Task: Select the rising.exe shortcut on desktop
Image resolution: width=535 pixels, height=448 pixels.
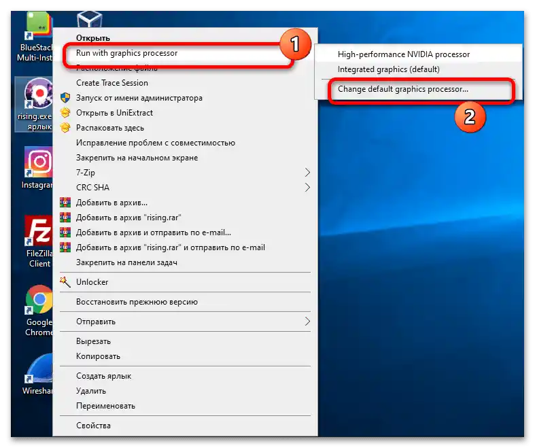Action: click(35, 104)
